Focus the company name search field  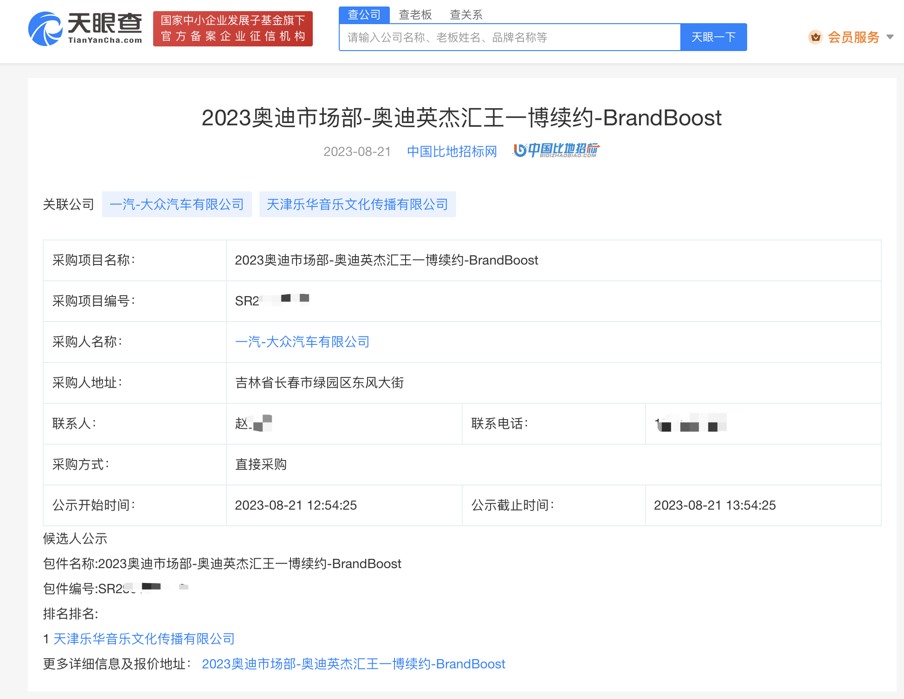pyautogui.click(x=510, y=37)
